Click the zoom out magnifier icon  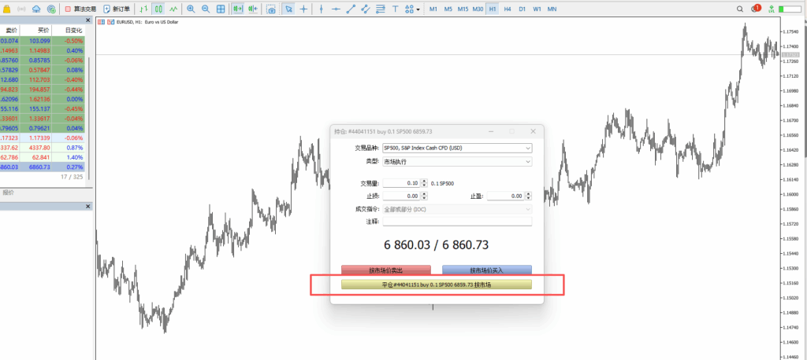pos(205,9)
